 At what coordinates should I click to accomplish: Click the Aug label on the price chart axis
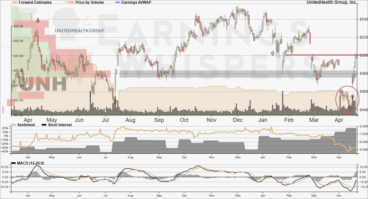point(130,120)
